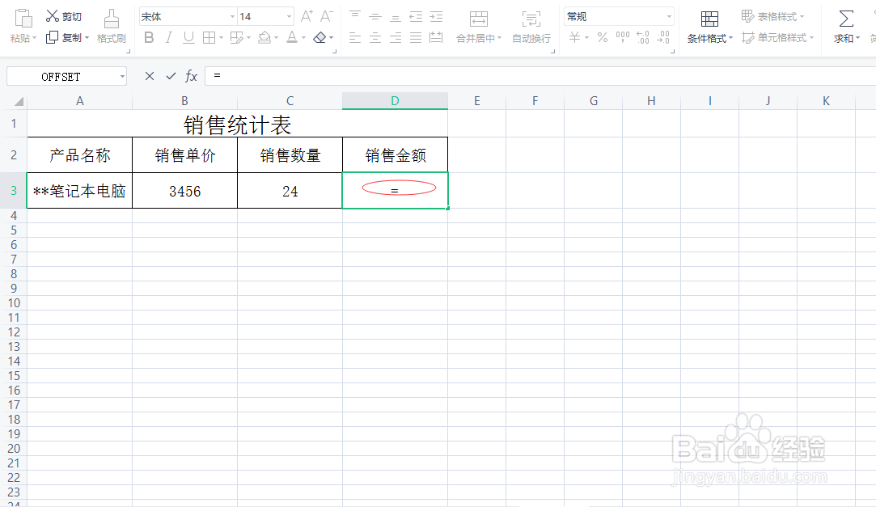The image size is (876, 507).
Task: Expand the font color dropdown arrow
Action: (303, 38)
